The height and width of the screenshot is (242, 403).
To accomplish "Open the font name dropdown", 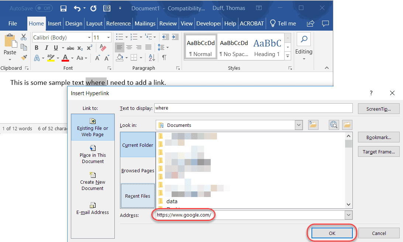I will [x=89, y=38].
